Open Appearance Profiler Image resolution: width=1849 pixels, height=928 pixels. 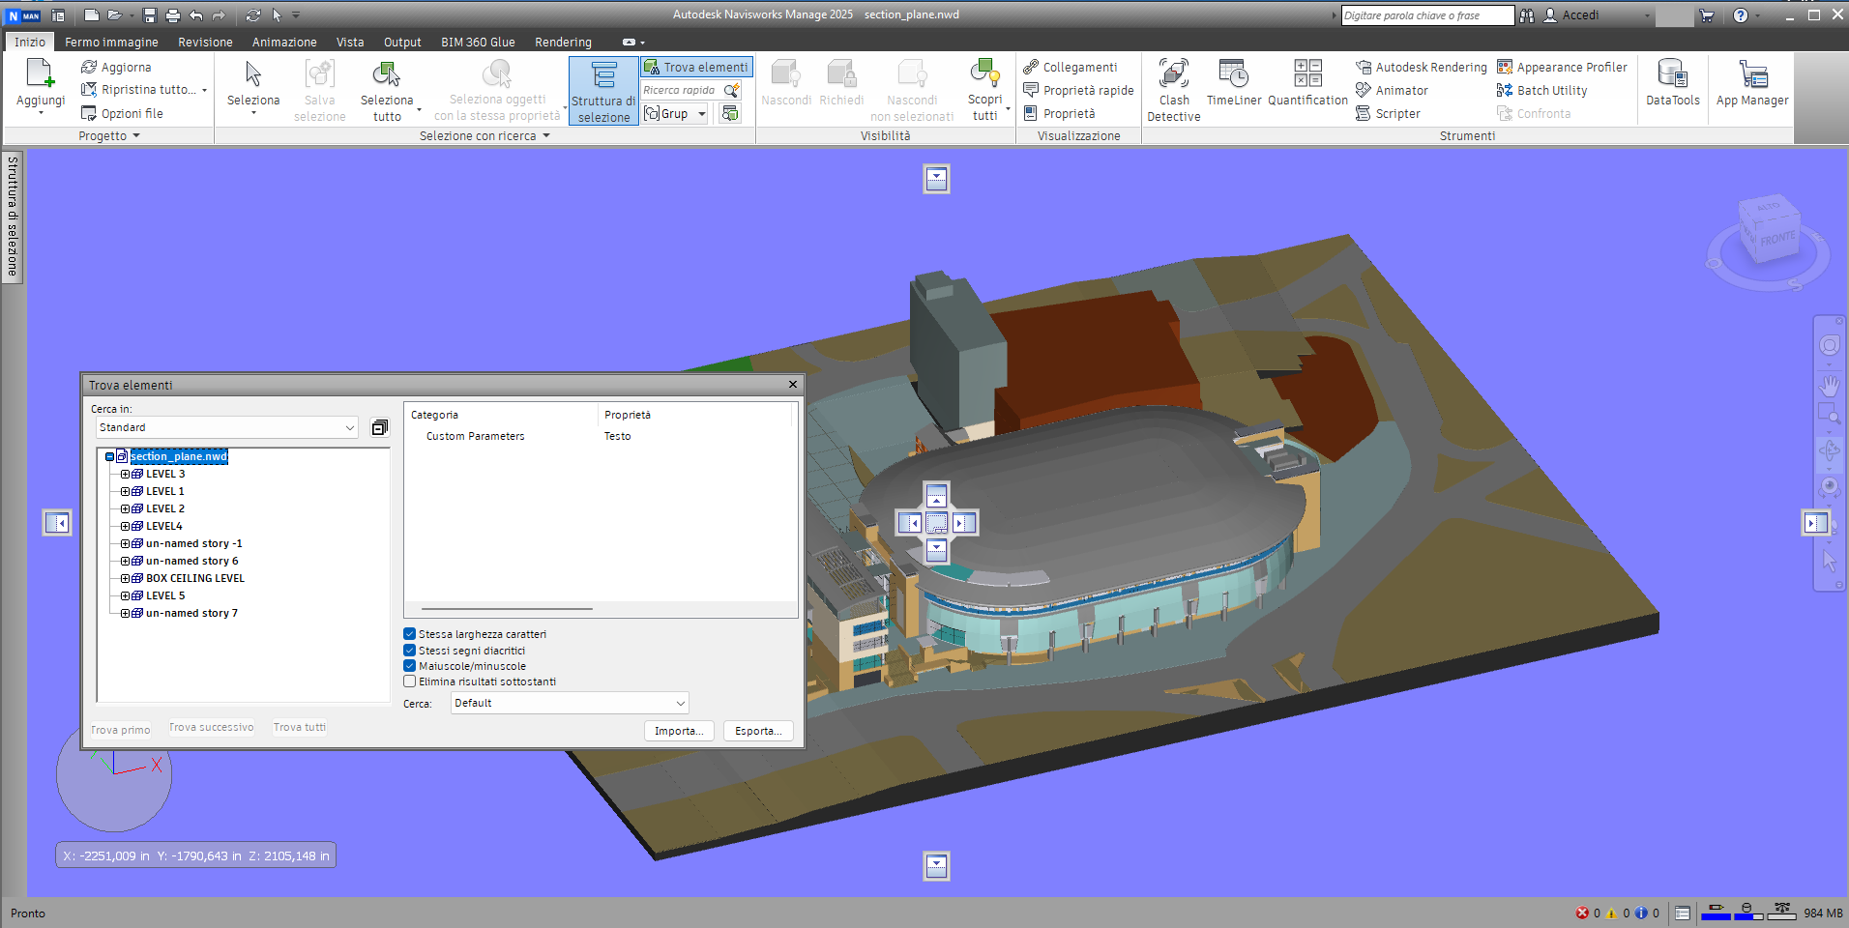(1562, 67)
